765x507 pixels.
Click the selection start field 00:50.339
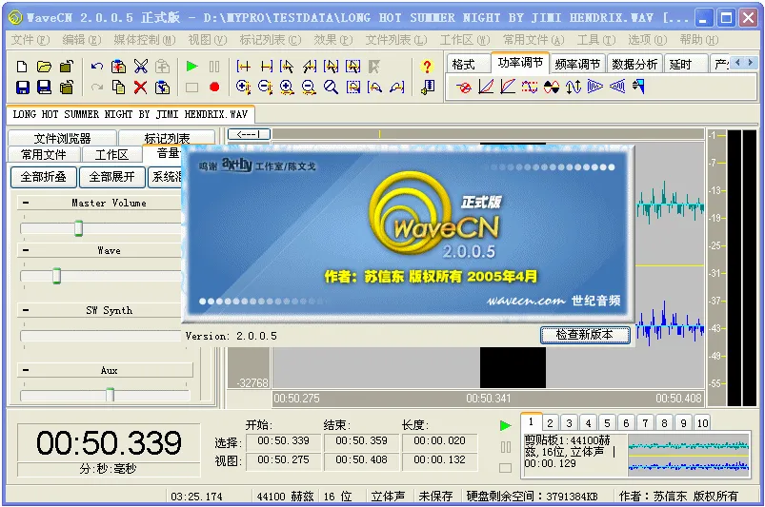click(283, 441)
